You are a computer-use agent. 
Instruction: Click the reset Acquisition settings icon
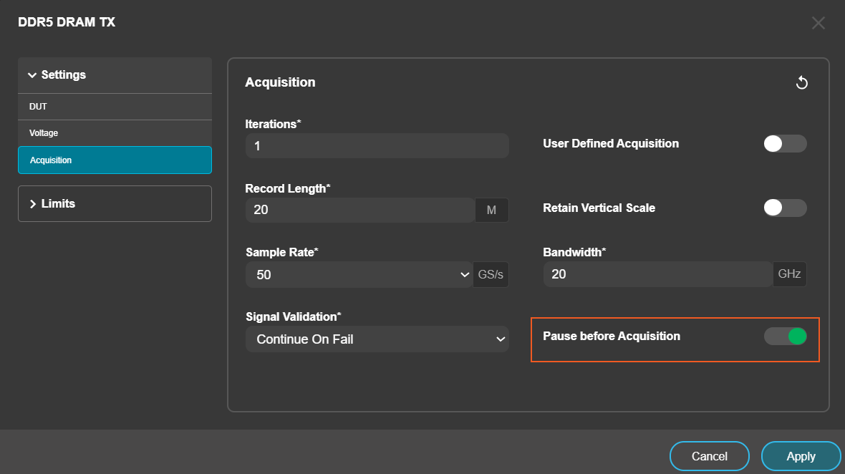tap(802, 83)
